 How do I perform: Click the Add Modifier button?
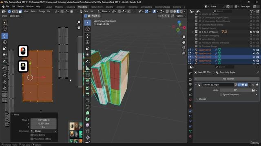pos(227,79)
